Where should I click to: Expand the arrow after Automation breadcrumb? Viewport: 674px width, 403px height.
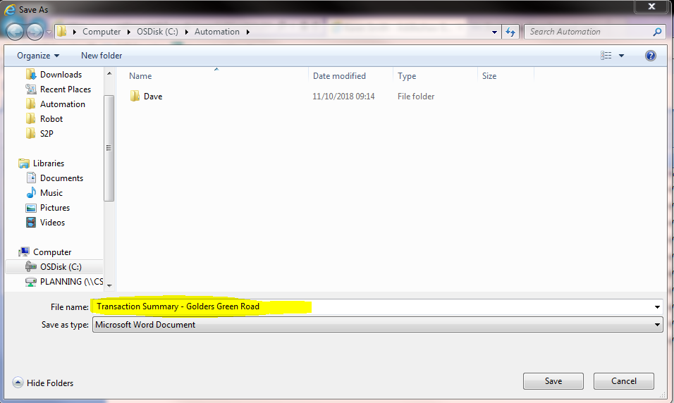click(x=248, y=32)
